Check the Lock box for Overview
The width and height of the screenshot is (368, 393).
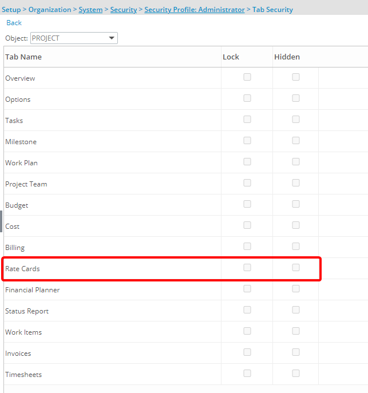(247, 77)
